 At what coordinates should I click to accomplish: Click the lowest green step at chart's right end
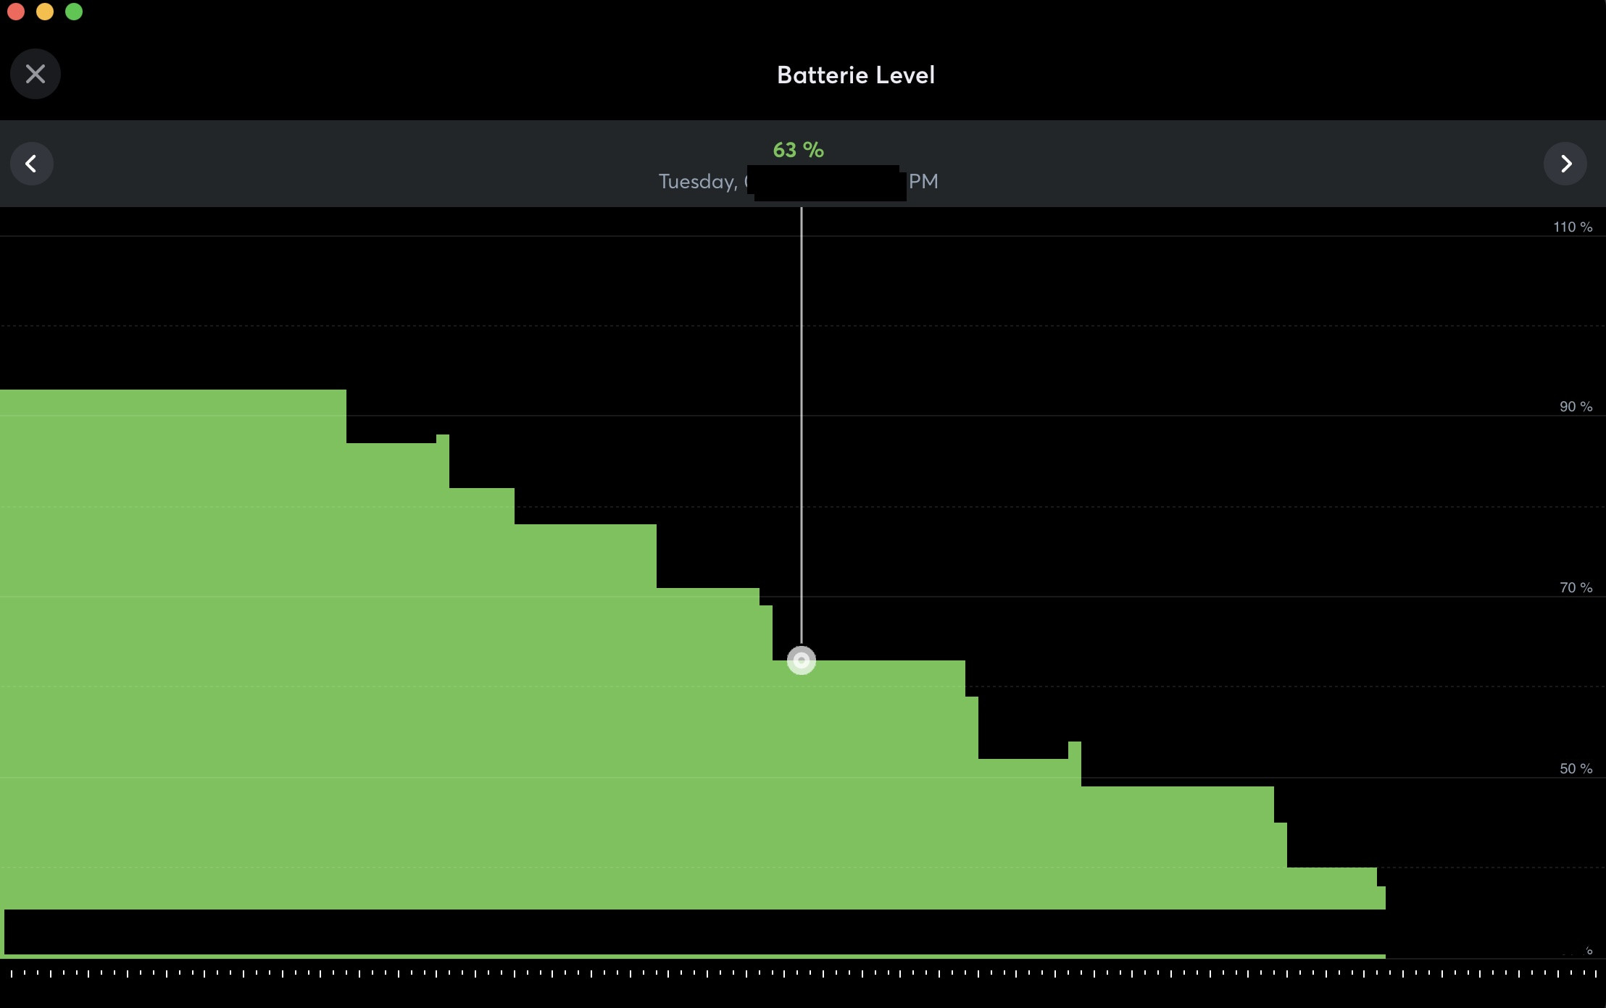tap(1381, 897)
